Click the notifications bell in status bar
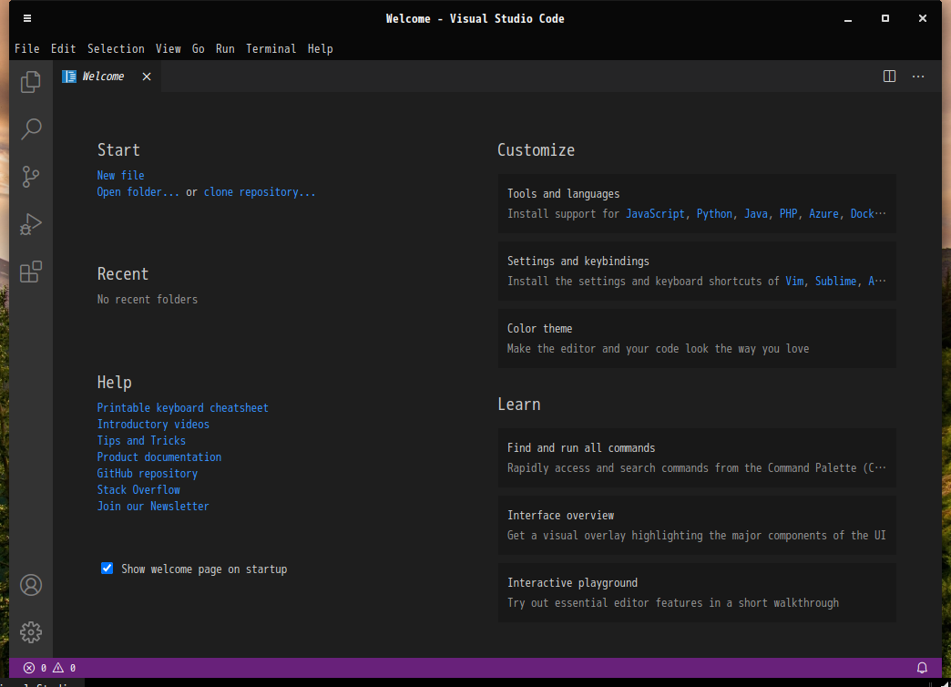Viewport: 951px width, 687px height. point(922,668)
